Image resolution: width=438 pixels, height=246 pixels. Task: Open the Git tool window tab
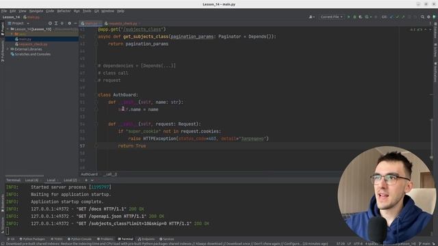click(11, 239)
